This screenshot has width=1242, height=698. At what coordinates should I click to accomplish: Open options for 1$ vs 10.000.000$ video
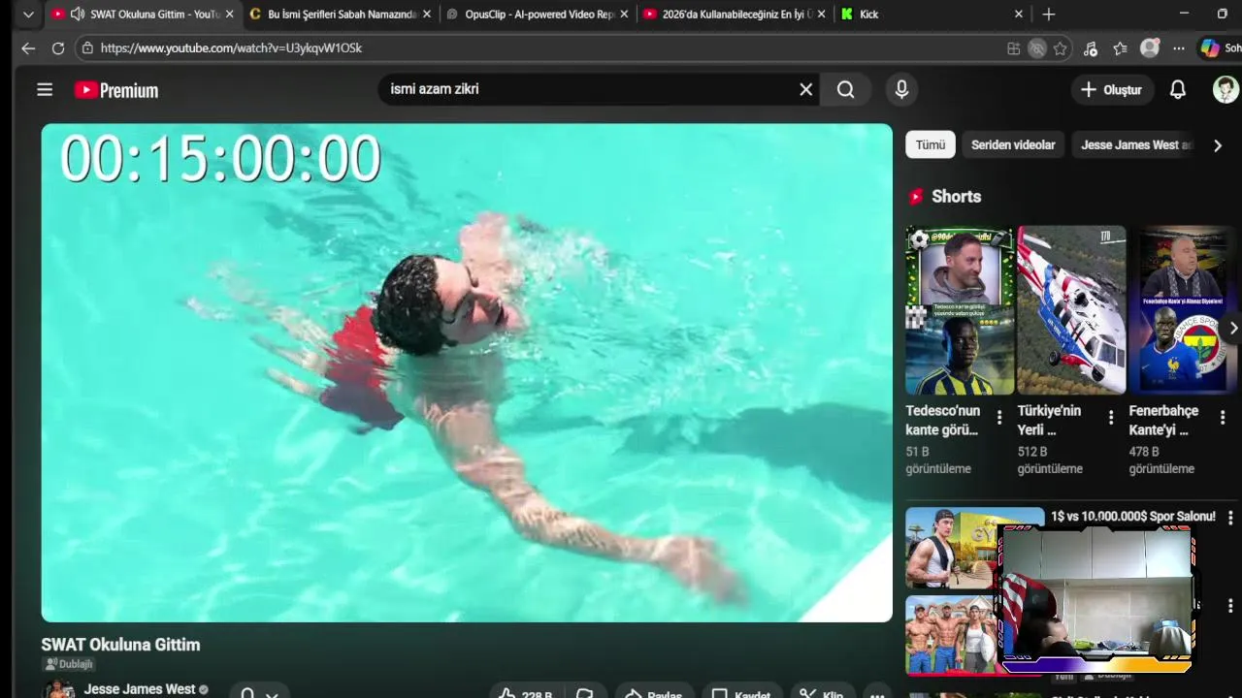[x=1230, y=519]
